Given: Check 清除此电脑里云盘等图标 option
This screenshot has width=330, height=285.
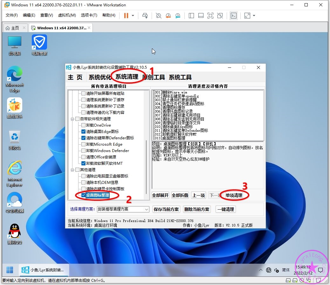Looking at the screenshot, I should point(84,176).
